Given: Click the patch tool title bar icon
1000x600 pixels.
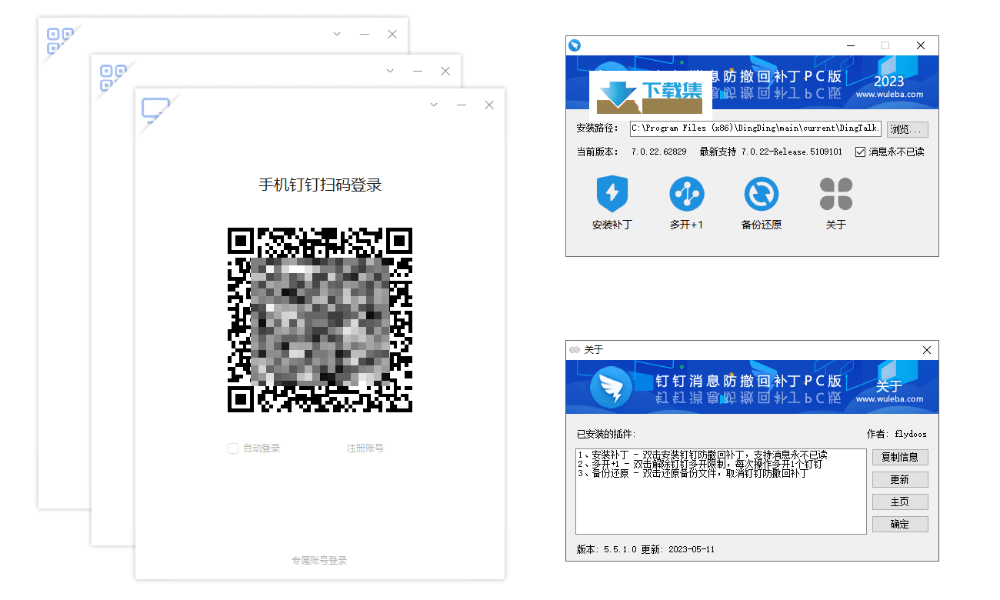Looking at the screenshot, I should pyautogui.click(x=575, y=45).
